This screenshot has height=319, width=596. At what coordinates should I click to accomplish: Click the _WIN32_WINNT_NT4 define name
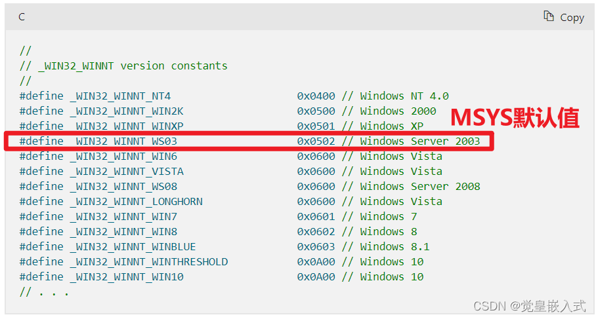click(x=121, y=96)
